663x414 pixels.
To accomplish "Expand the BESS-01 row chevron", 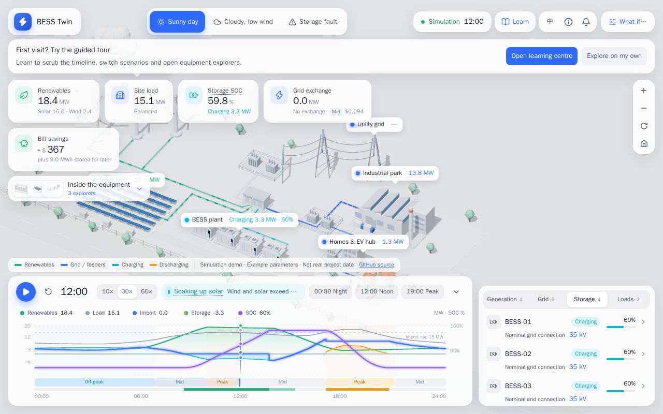I will (643, 322).
